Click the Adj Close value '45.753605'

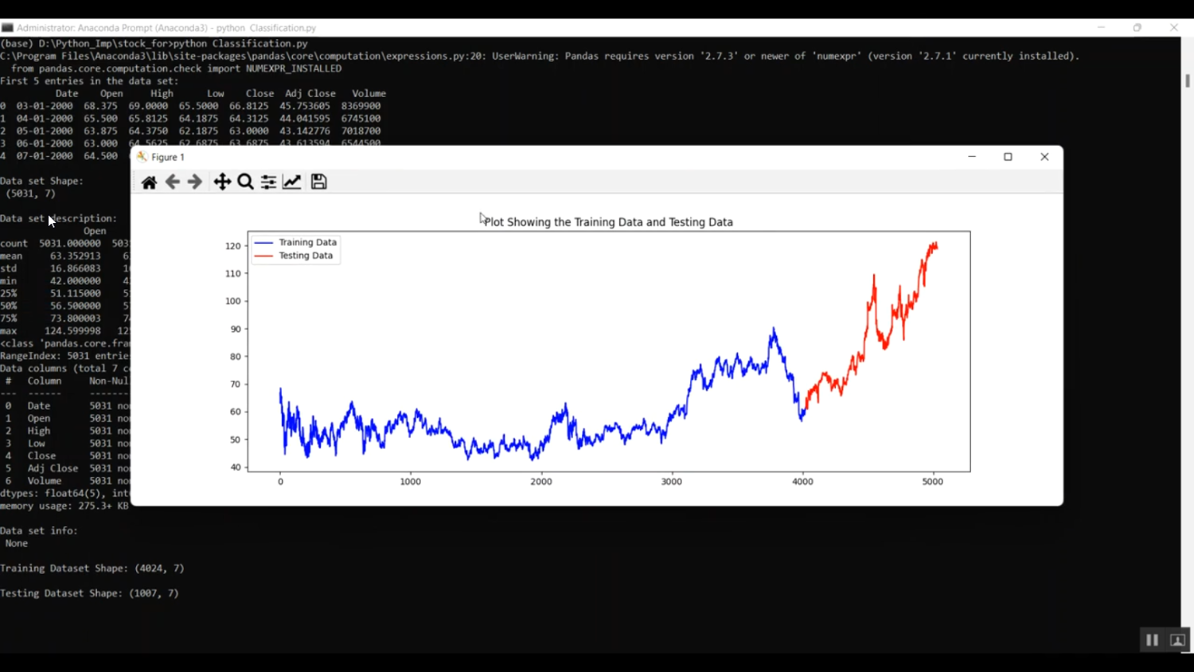click(x=305, y=106)
